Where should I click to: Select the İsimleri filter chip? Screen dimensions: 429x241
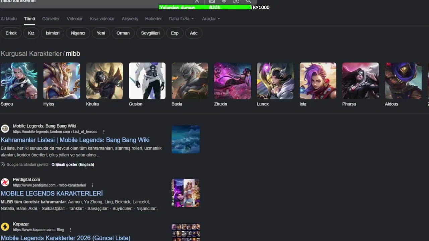pyautogui.click(x=53, y=33)
